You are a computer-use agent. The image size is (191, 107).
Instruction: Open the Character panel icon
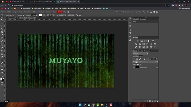point(130,30)
